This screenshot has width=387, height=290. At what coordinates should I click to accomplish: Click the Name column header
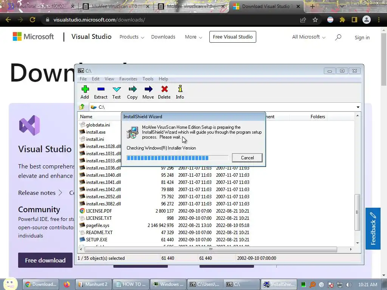86,117
